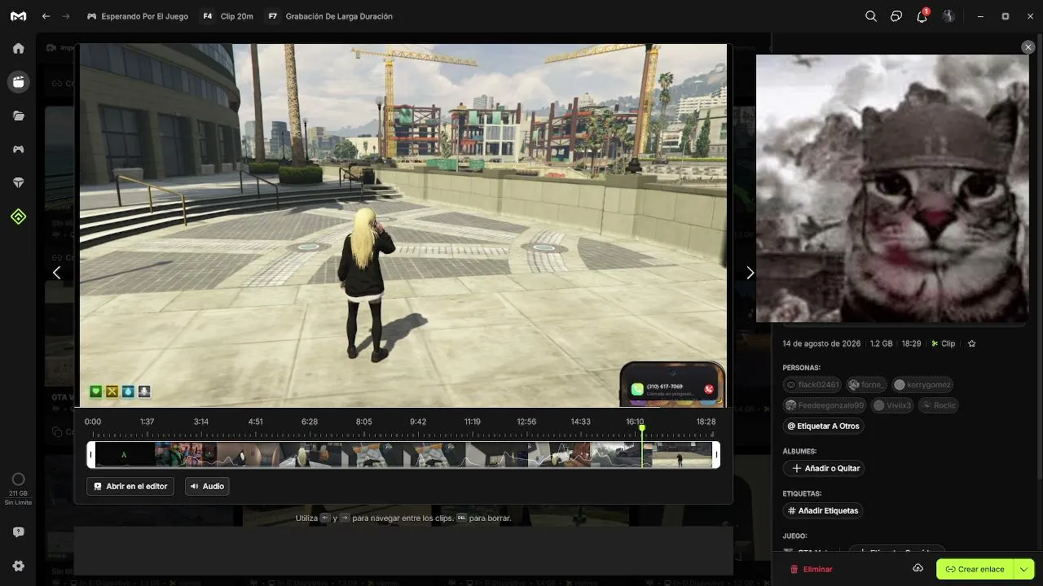The image size is (1043, 586).
Task: Click the cat thumbnail image in the side panel
Action: (892, 188)
